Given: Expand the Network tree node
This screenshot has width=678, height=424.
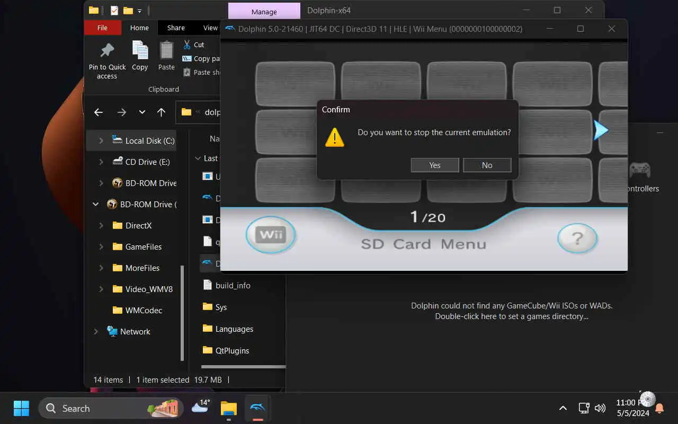Looking at the screenshot, I should click(96, 331).
